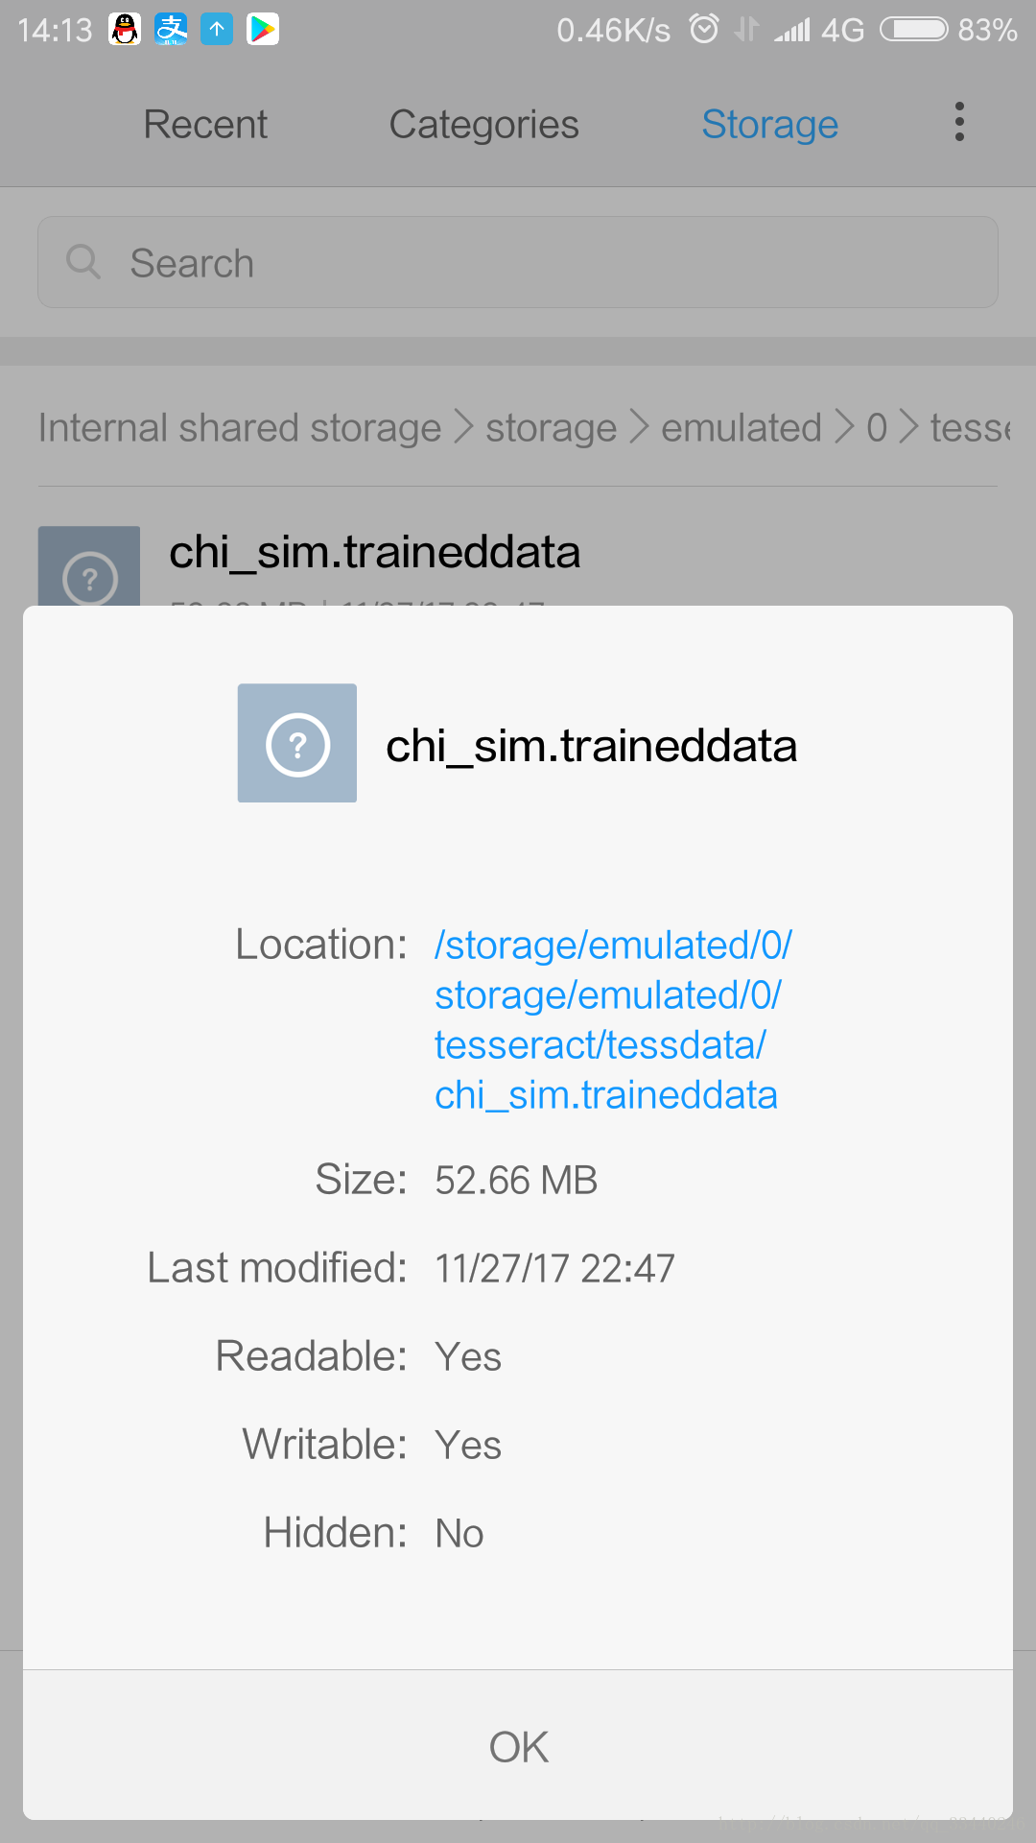
Task: Navigate to the storage breadcrumb folder
Action: [x=551, y=427]
